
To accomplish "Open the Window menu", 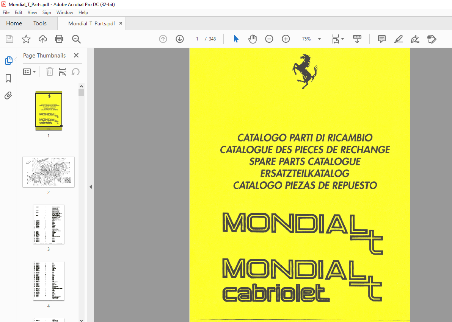I will (x=64, y=12).
